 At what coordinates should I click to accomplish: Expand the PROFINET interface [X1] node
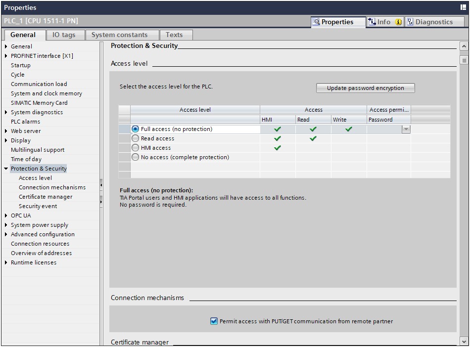[6, 56]
